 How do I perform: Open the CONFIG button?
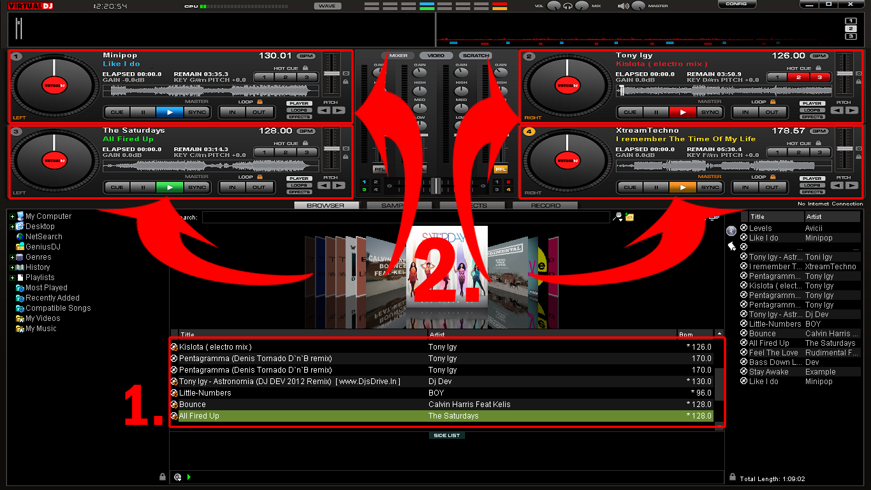click(x=736, y=4)
